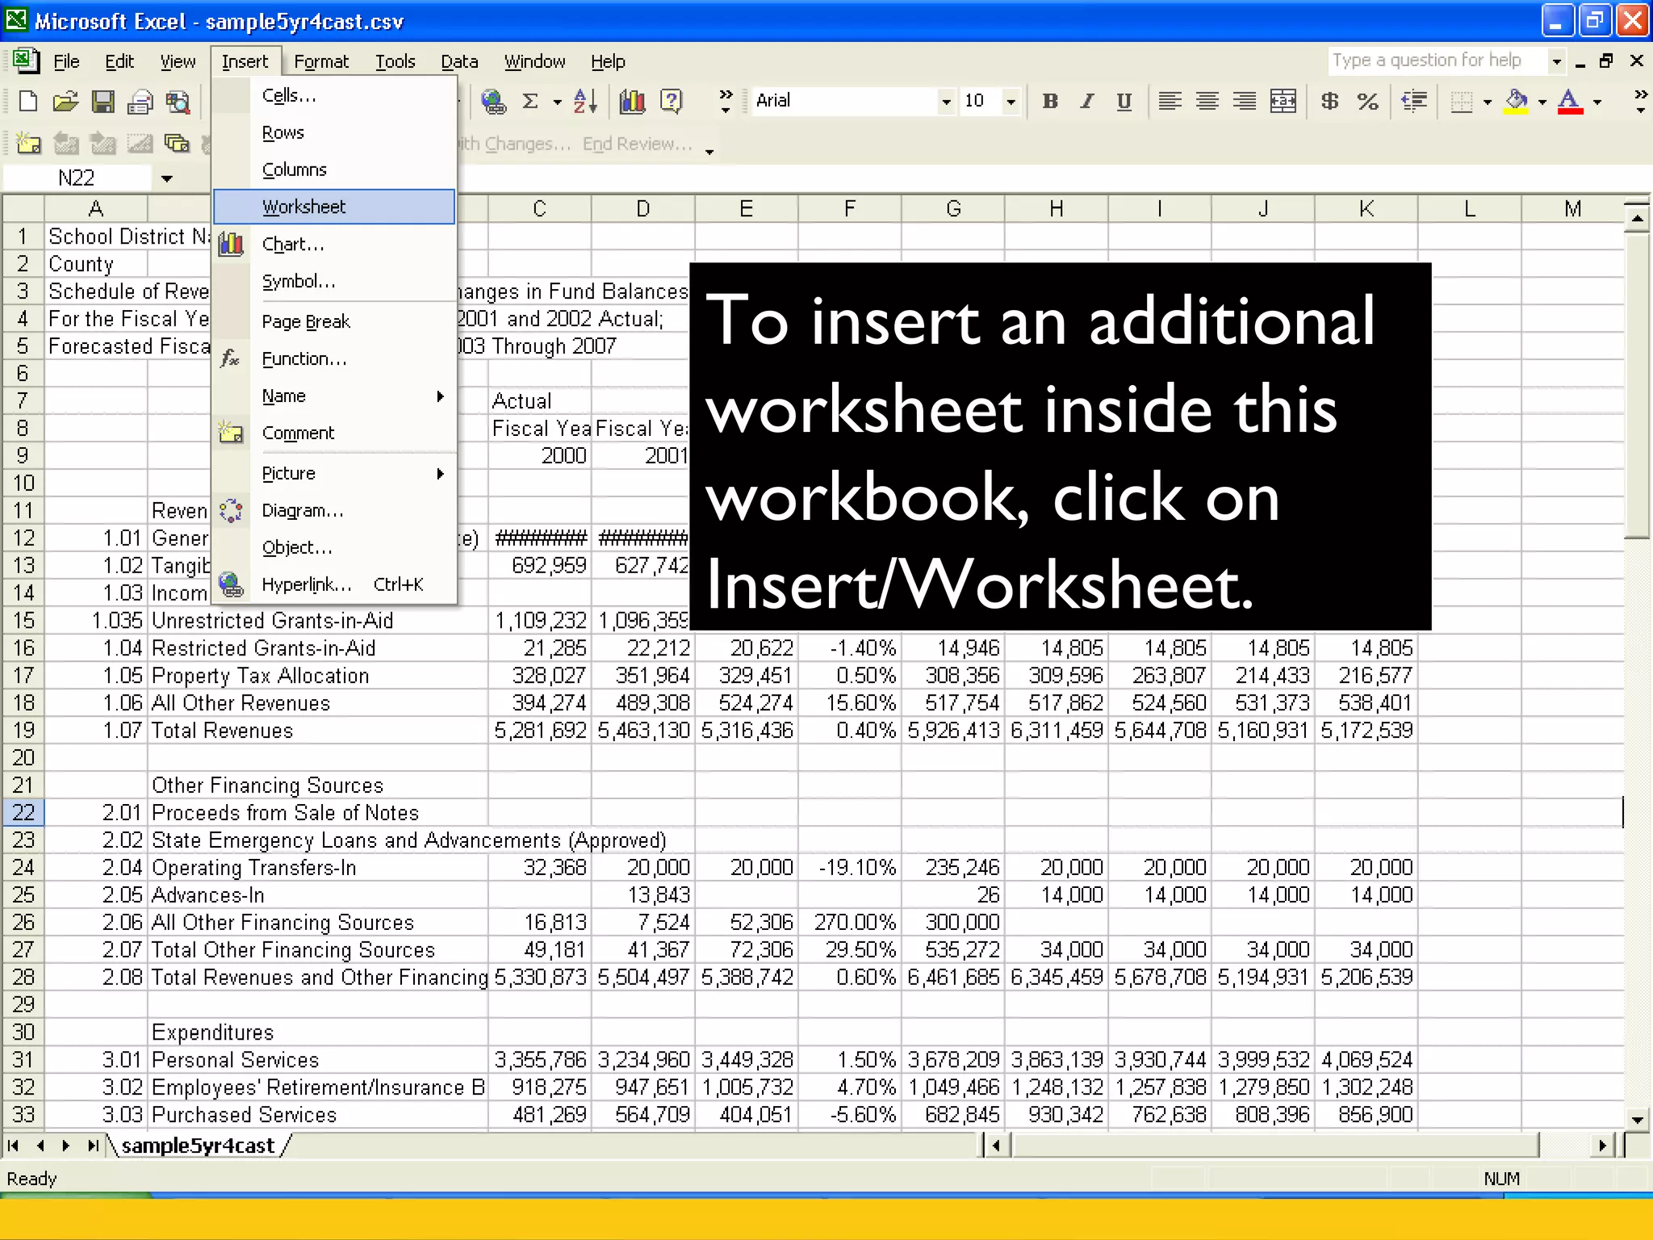This screenshot has width=1653, height=1240.
Task: Click the Merge and Center icon
Action: pyautogui.click(x=1283, y=101)
